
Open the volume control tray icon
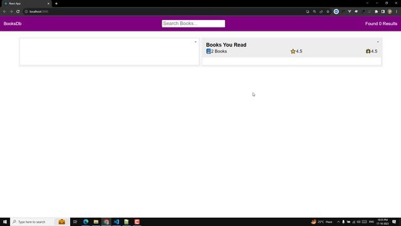(358, 222)
